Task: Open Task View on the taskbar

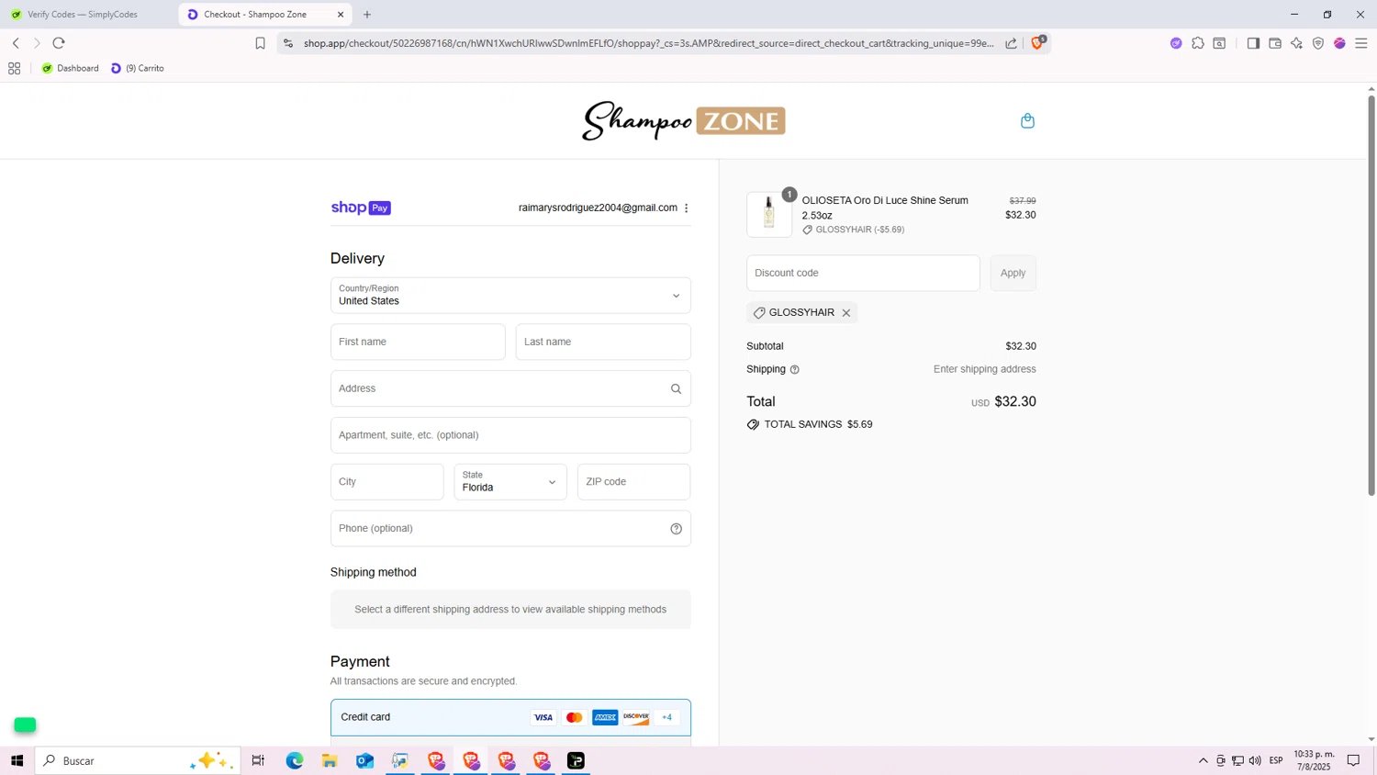Action: (x=258, y=760)
